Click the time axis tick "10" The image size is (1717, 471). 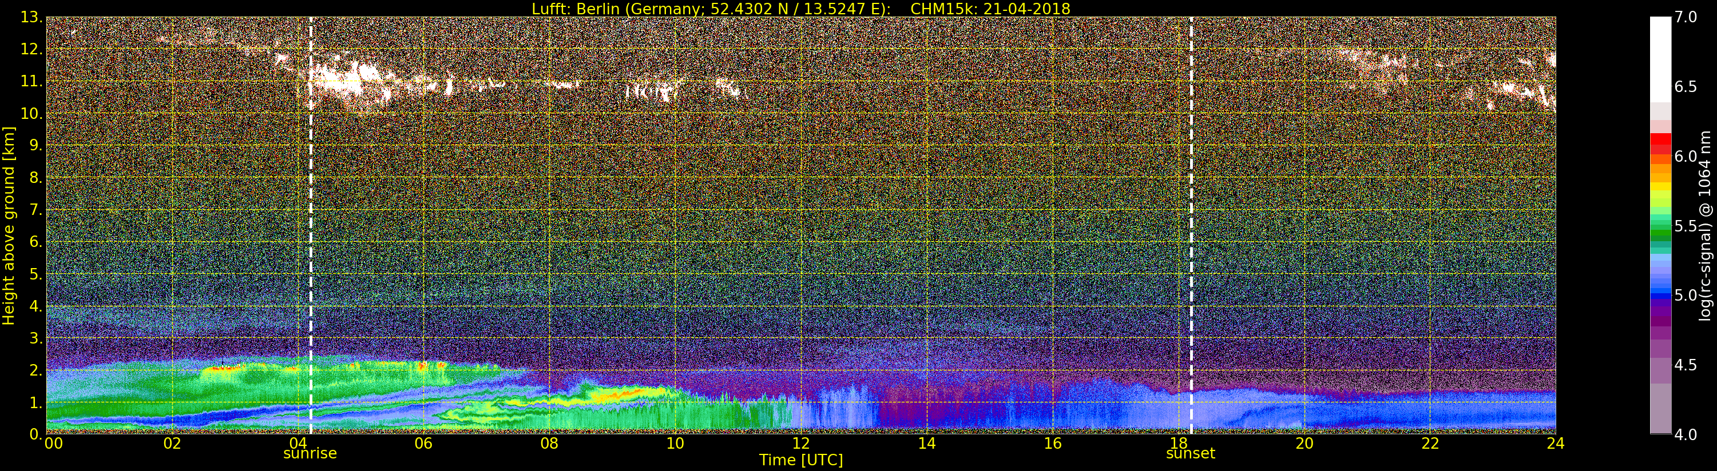[x=675, y=444]
